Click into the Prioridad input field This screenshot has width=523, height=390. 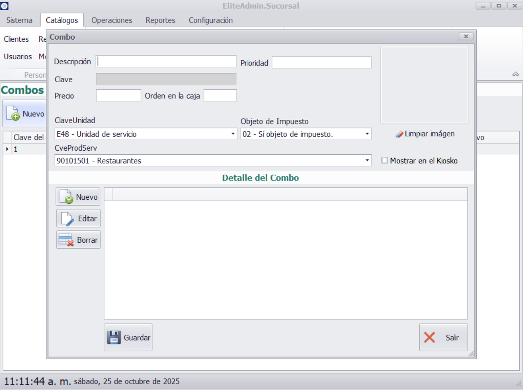[321, 63]
